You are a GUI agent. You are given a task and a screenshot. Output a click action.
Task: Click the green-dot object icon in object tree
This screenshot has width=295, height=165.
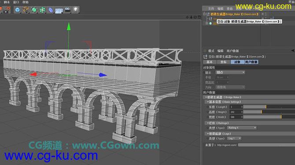(210, 23)
